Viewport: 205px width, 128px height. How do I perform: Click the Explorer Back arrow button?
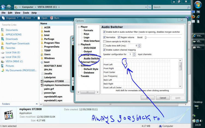click(3, 7)
